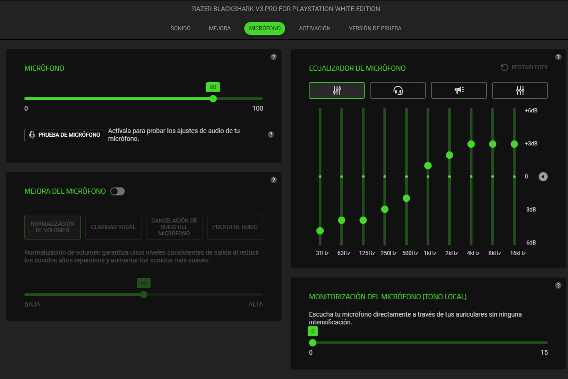Choose Claridad Vocal option

pos(113,227)
